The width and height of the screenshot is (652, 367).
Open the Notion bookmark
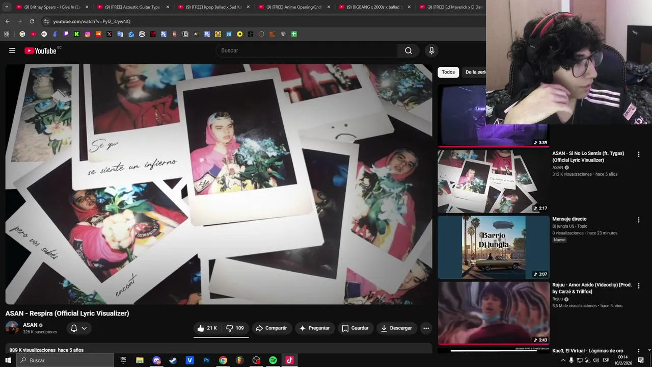coord(185,34)
